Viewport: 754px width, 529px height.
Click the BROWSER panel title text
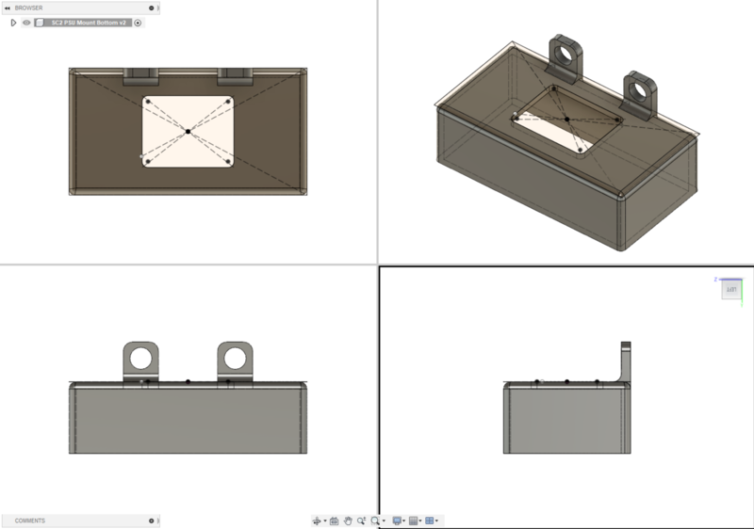[x=29, y=8]
